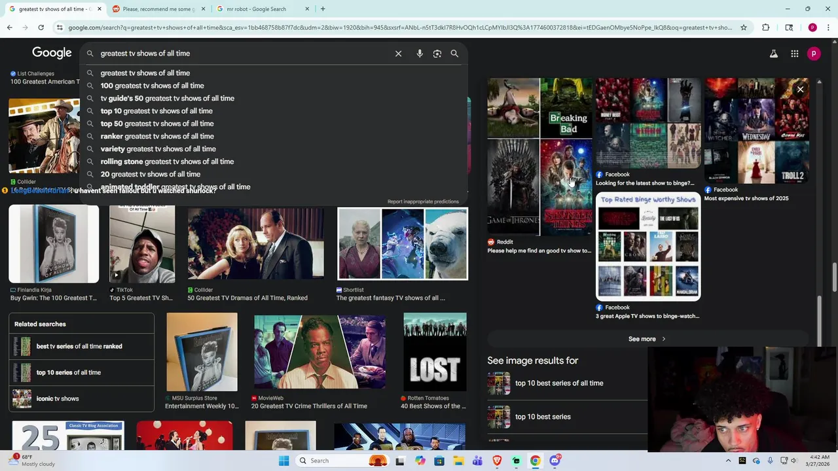The width and height of the screenshot is (838, 471).
Task: Click the browser address bar
Action: click(399, 27)
